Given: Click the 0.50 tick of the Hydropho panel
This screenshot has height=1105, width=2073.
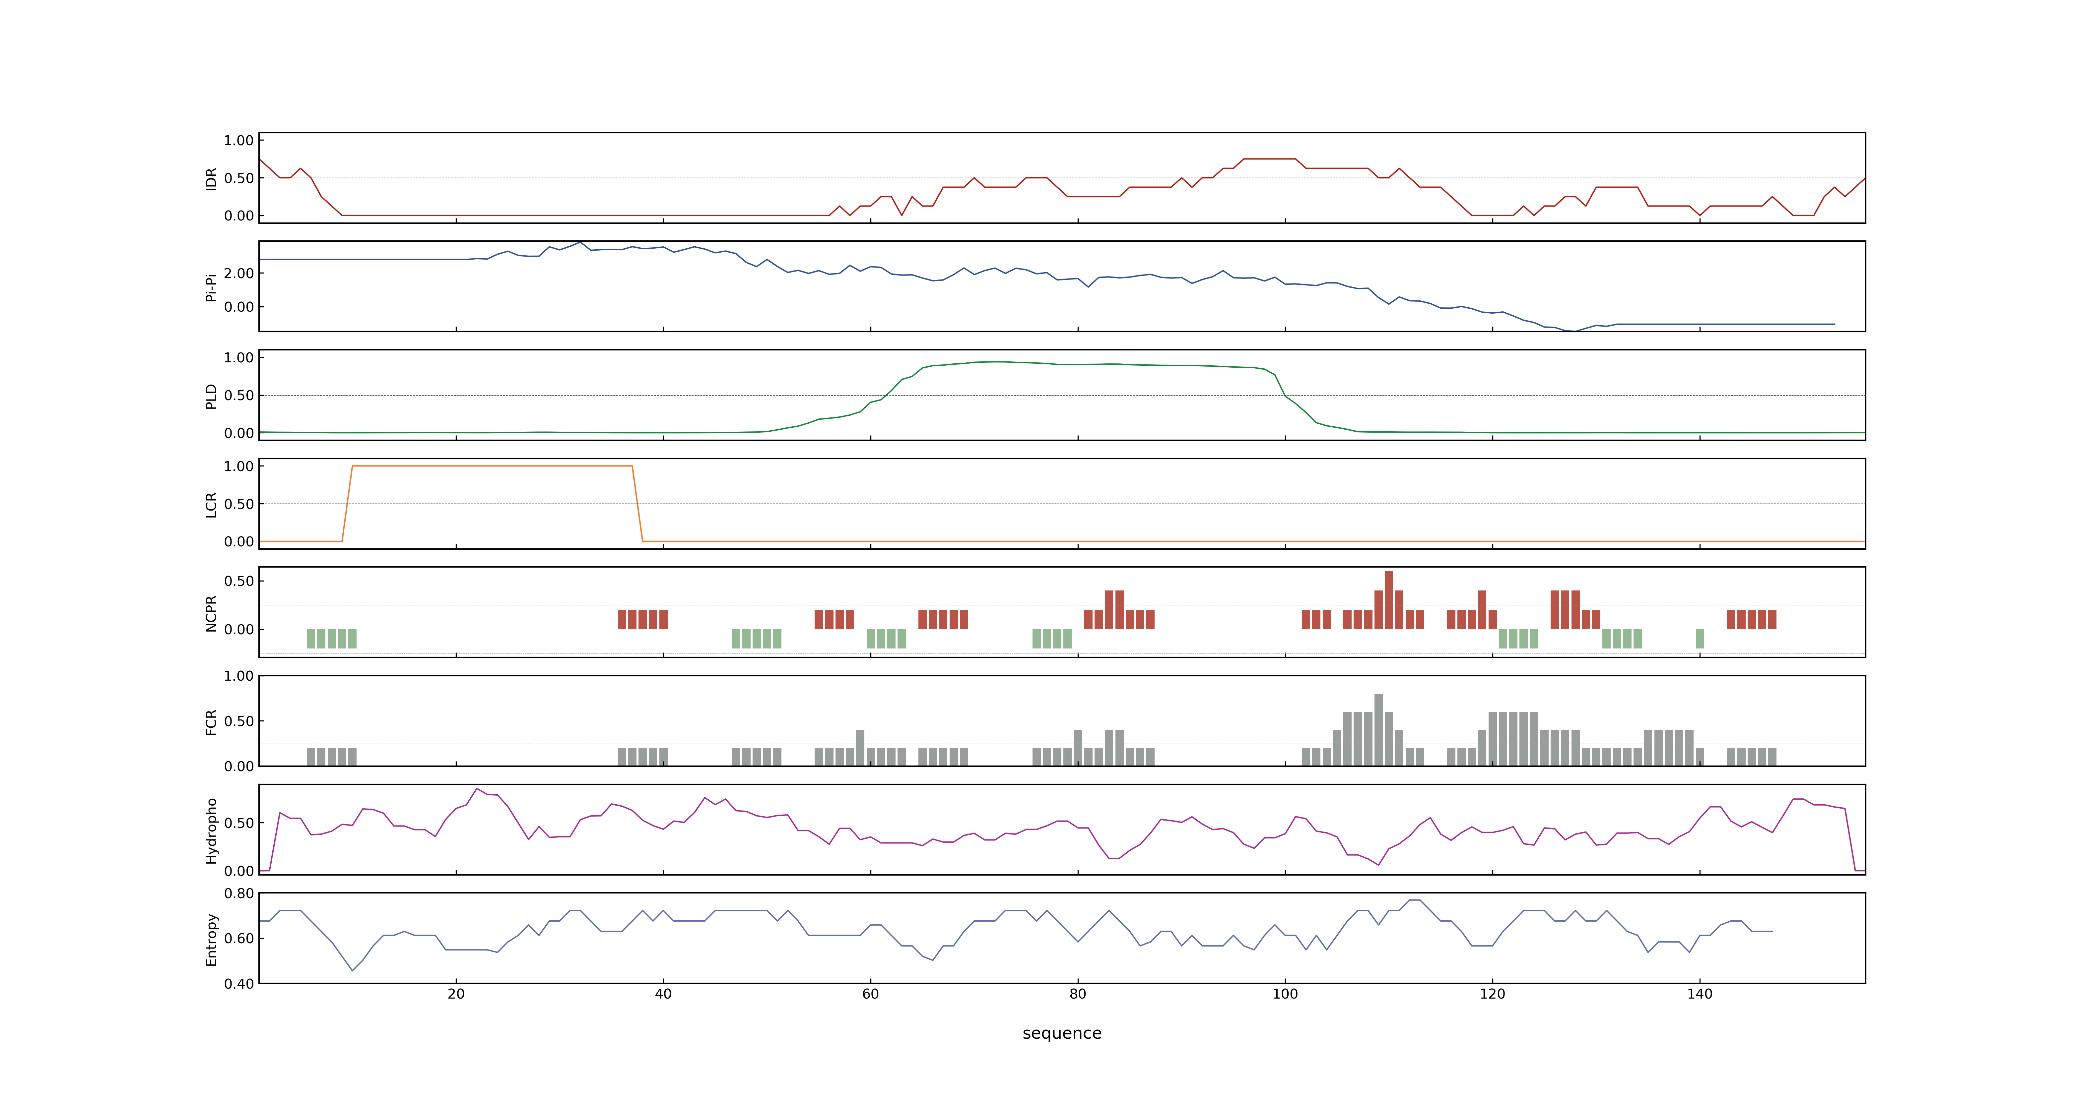Looking at the screenshot, I should coord(239,823).
